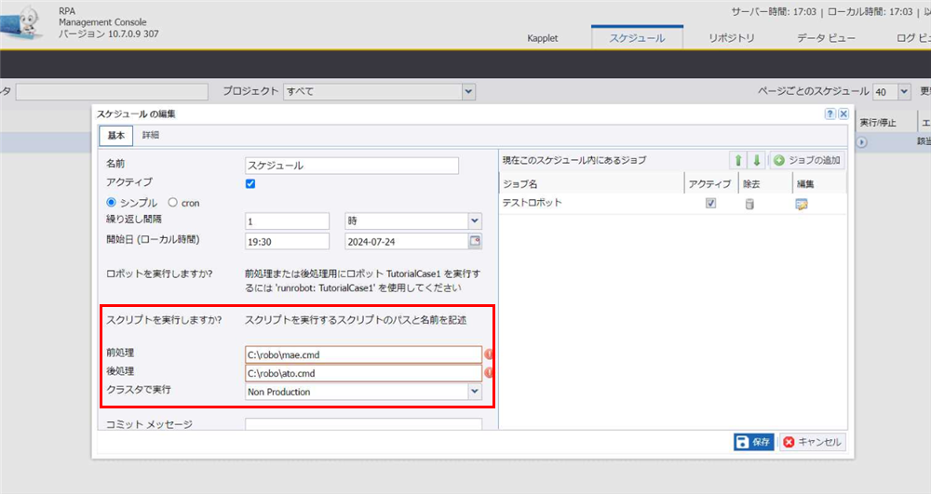This screenshot has height=494, width=931.
Task: Click the ジョブの追加 button
Action: [x=807, y=160]
